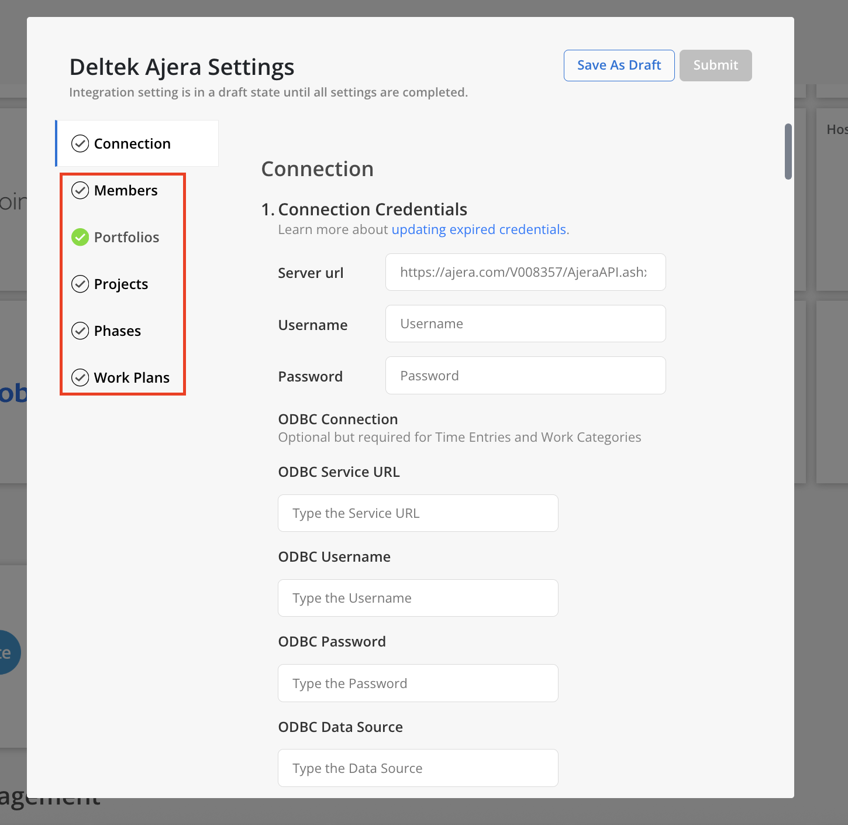Click the 'Server url' field label

[x=311, y=273]
